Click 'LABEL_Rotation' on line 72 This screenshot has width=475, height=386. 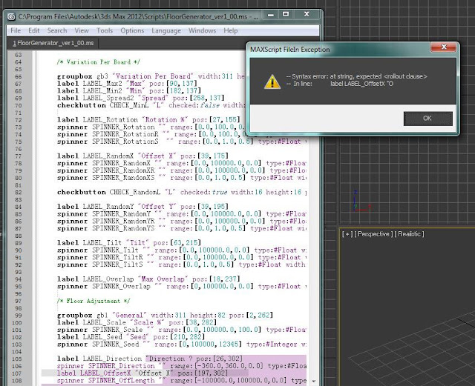coord(111,120)
